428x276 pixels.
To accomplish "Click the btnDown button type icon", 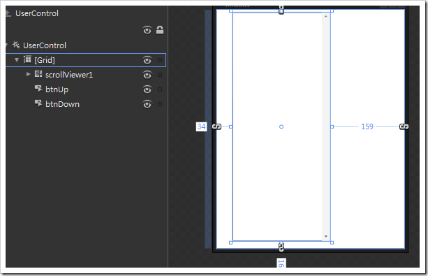I will click(x=38, y=103).
